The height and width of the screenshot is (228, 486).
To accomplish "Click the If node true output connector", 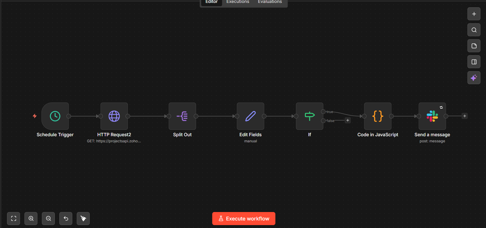I will tap(323, 112).
